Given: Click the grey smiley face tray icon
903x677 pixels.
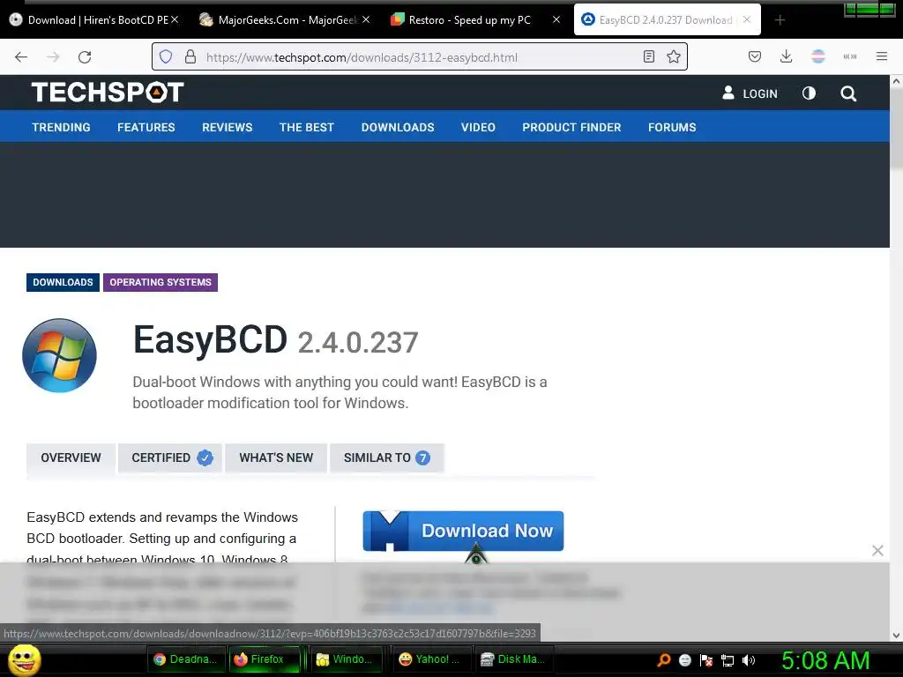Looking at the screenshot, I should [684, 659].
